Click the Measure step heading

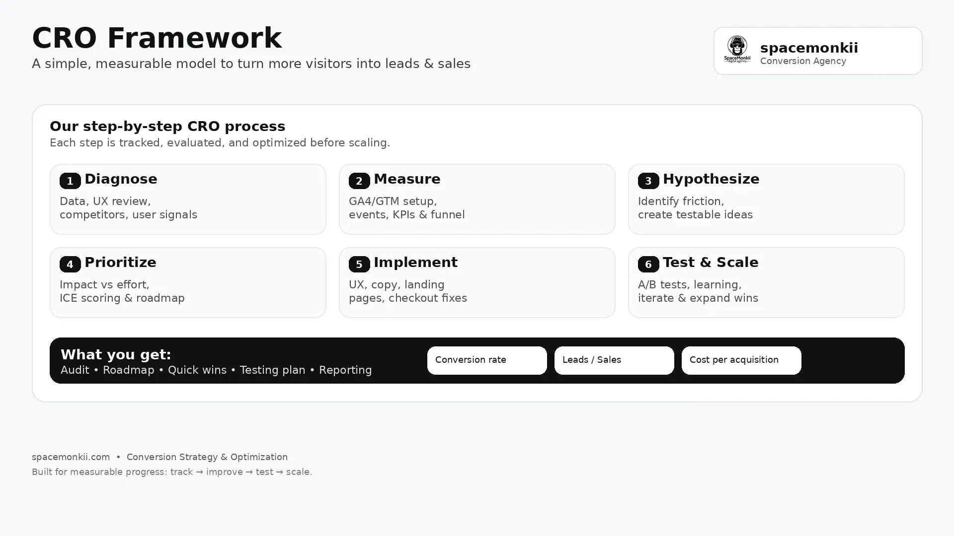[407, 179]
